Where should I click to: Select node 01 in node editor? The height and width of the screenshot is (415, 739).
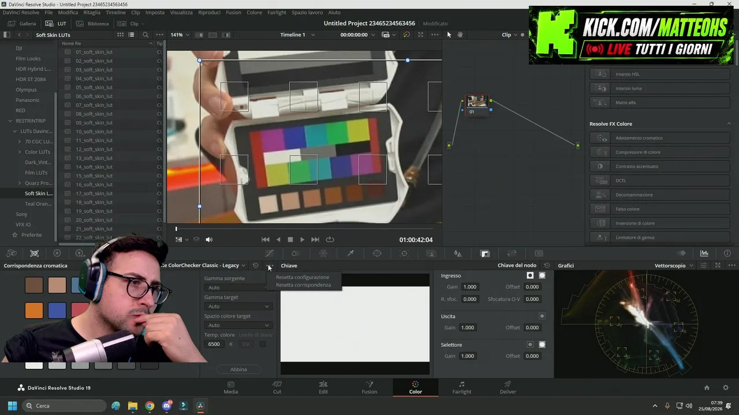point(476,104)
